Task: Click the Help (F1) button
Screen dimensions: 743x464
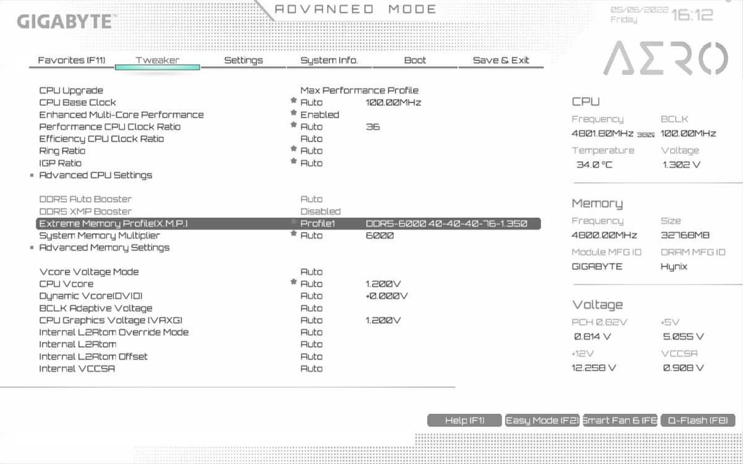Action: [464, 421]
